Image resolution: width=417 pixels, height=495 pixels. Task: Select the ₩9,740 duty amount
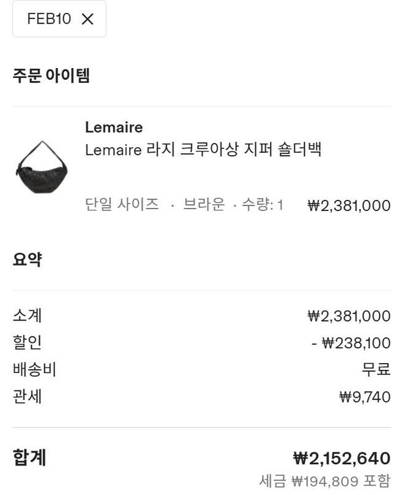(x=365, y=397)
